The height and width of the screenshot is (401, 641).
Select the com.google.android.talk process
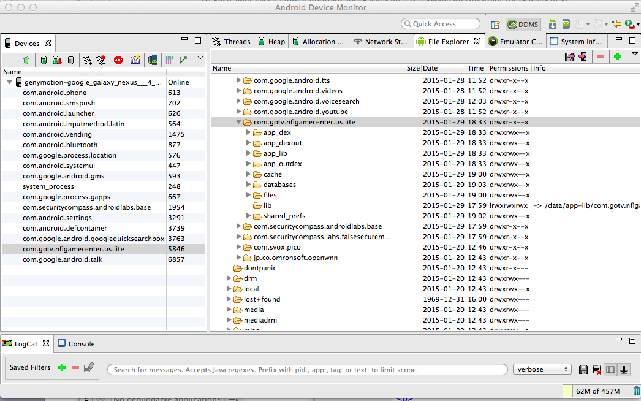pyautogui.click(x=104, y=259)
